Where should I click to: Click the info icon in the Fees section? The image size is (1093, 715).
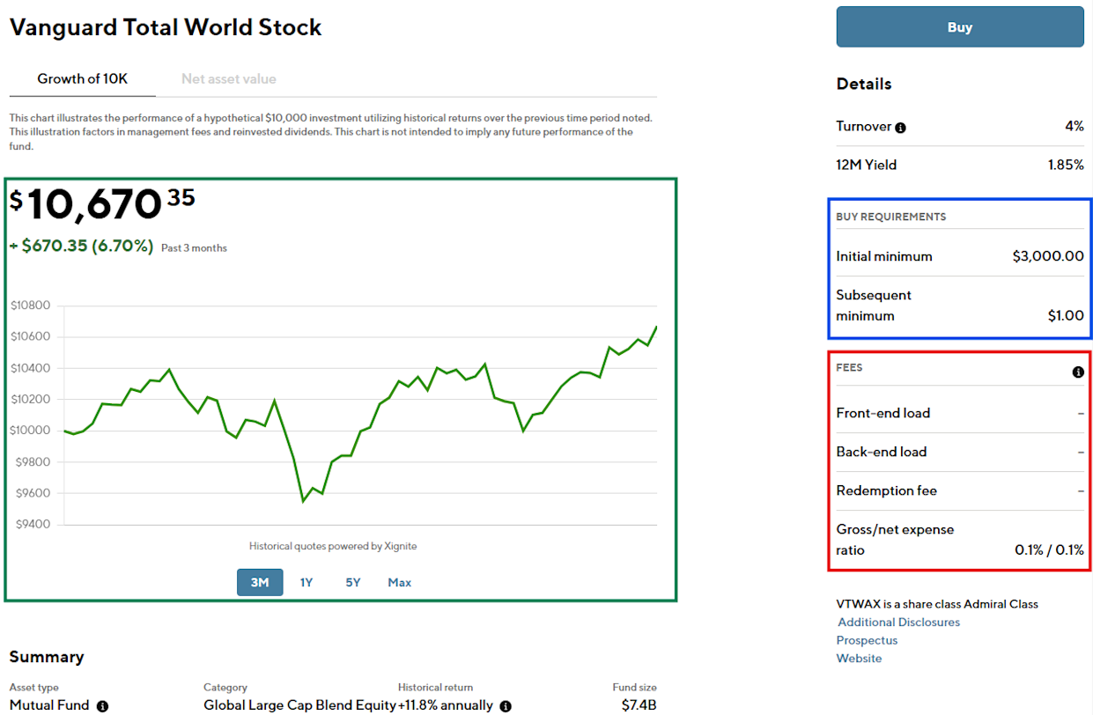(x=1076, y=372)
